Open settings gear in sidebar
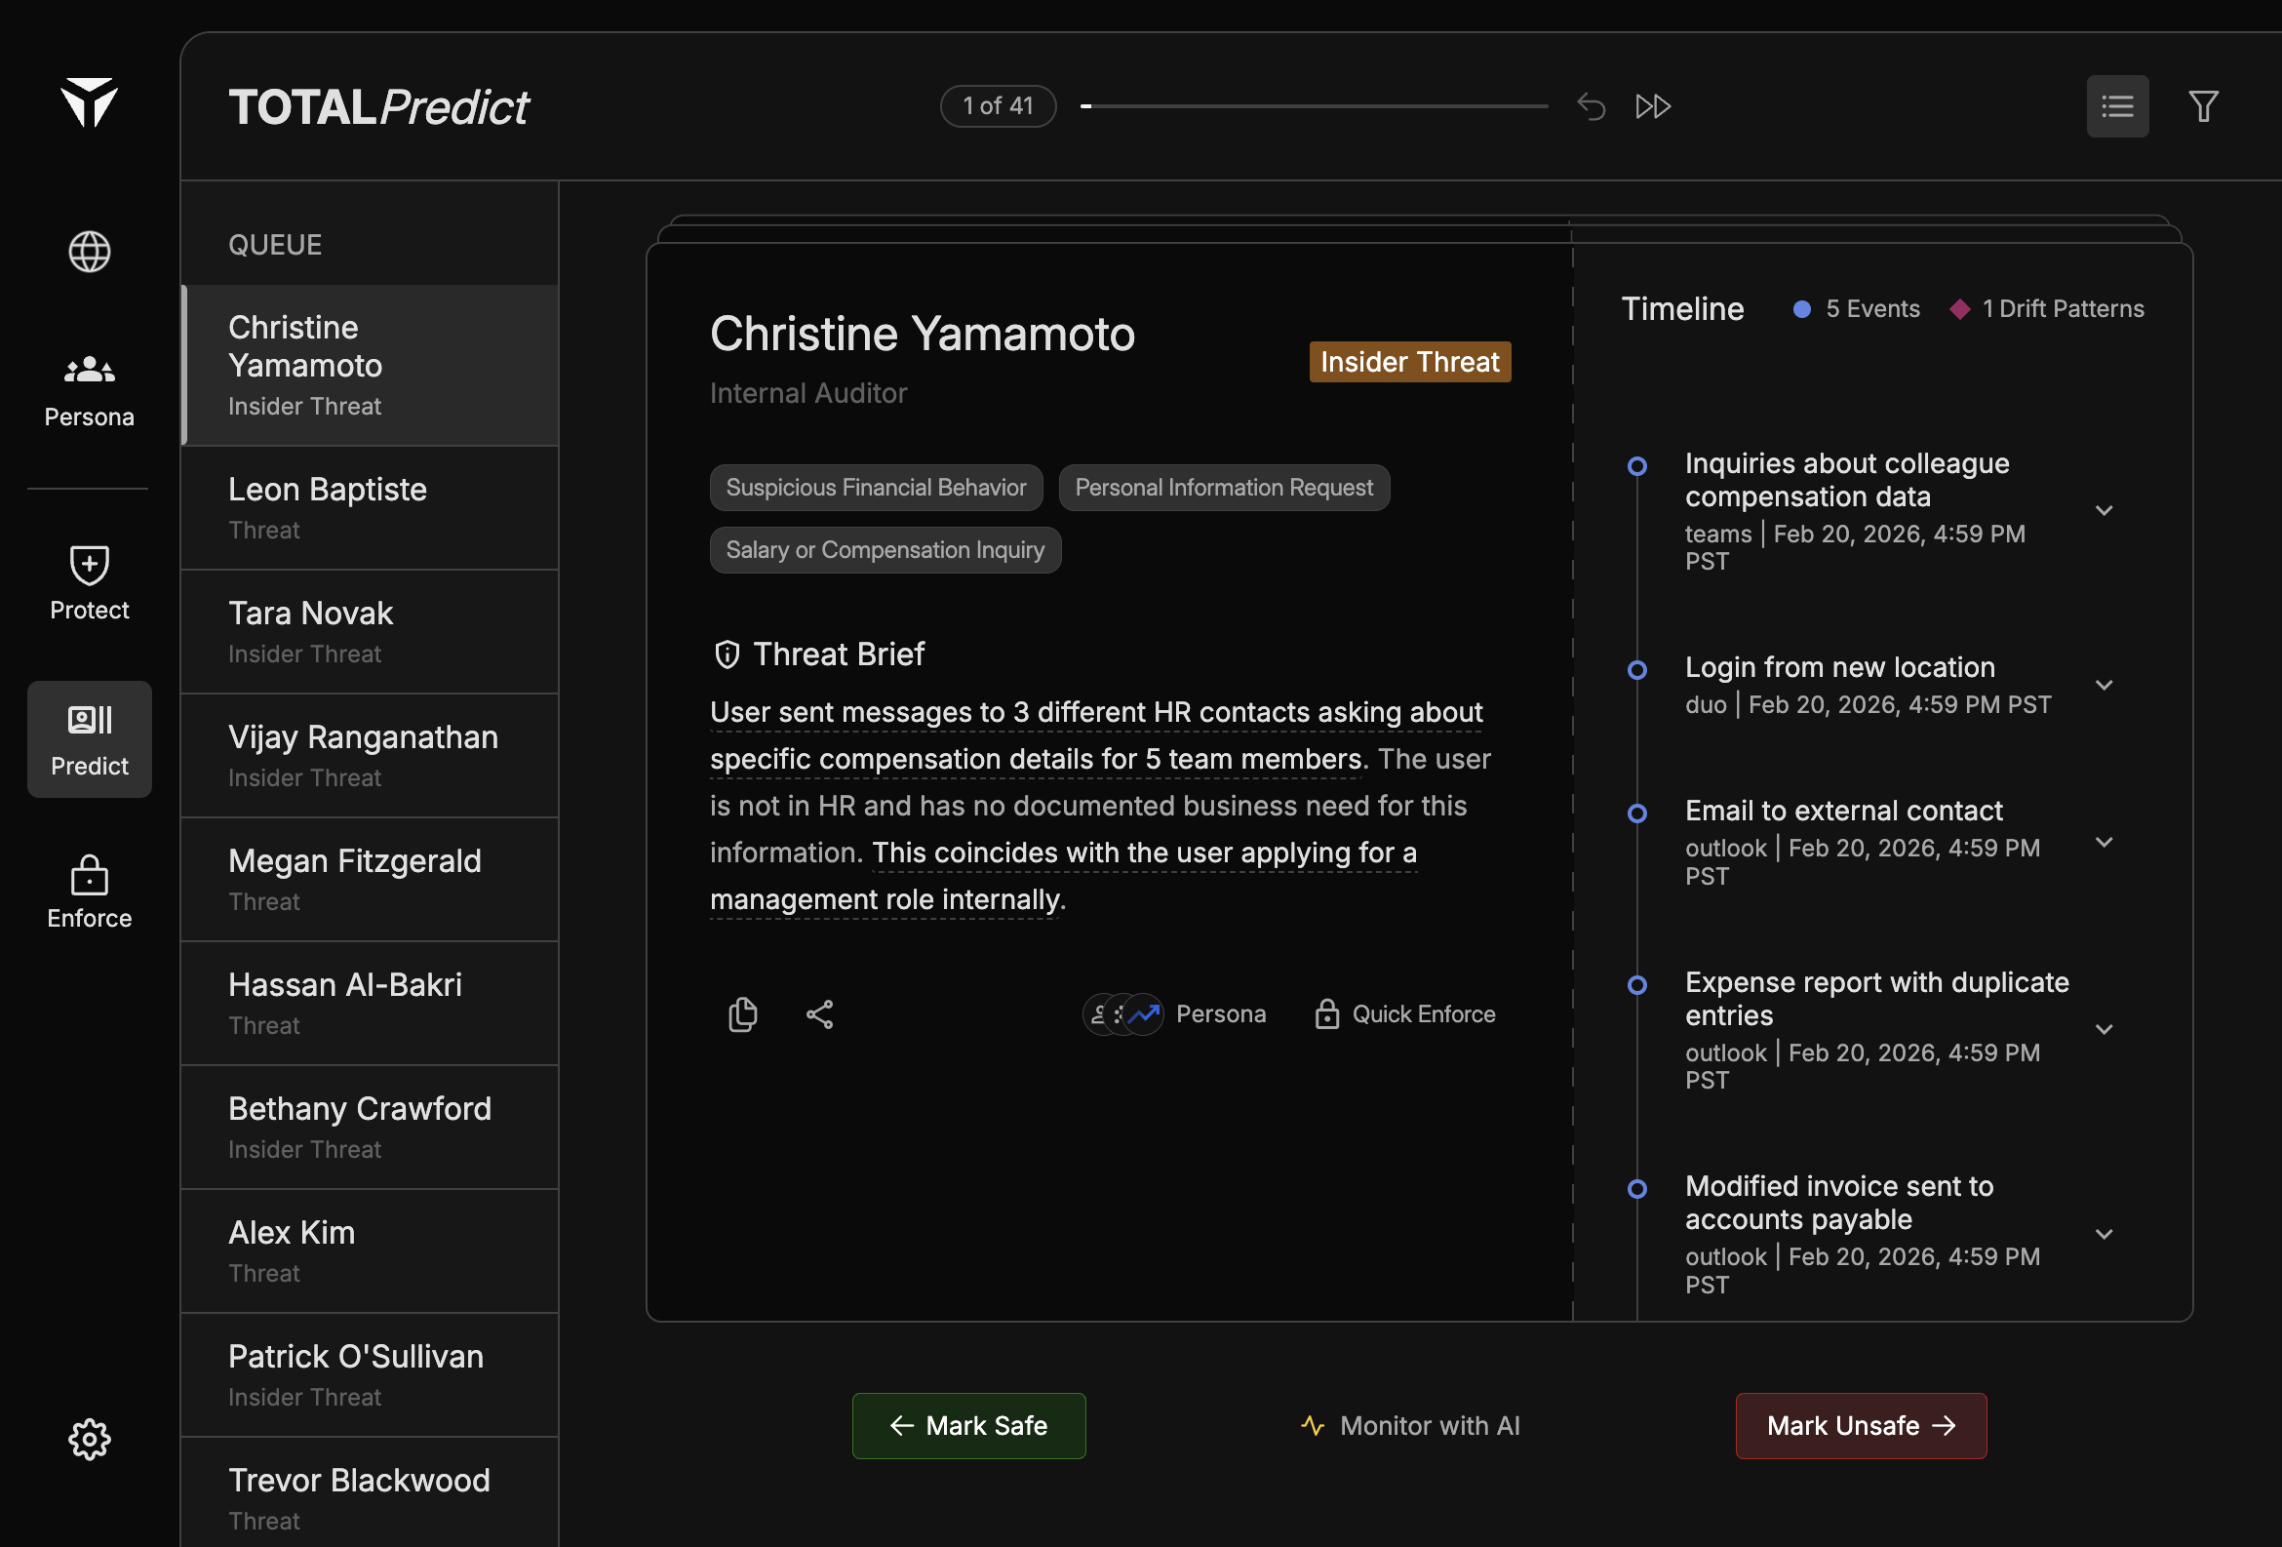 coord(90,1439)
